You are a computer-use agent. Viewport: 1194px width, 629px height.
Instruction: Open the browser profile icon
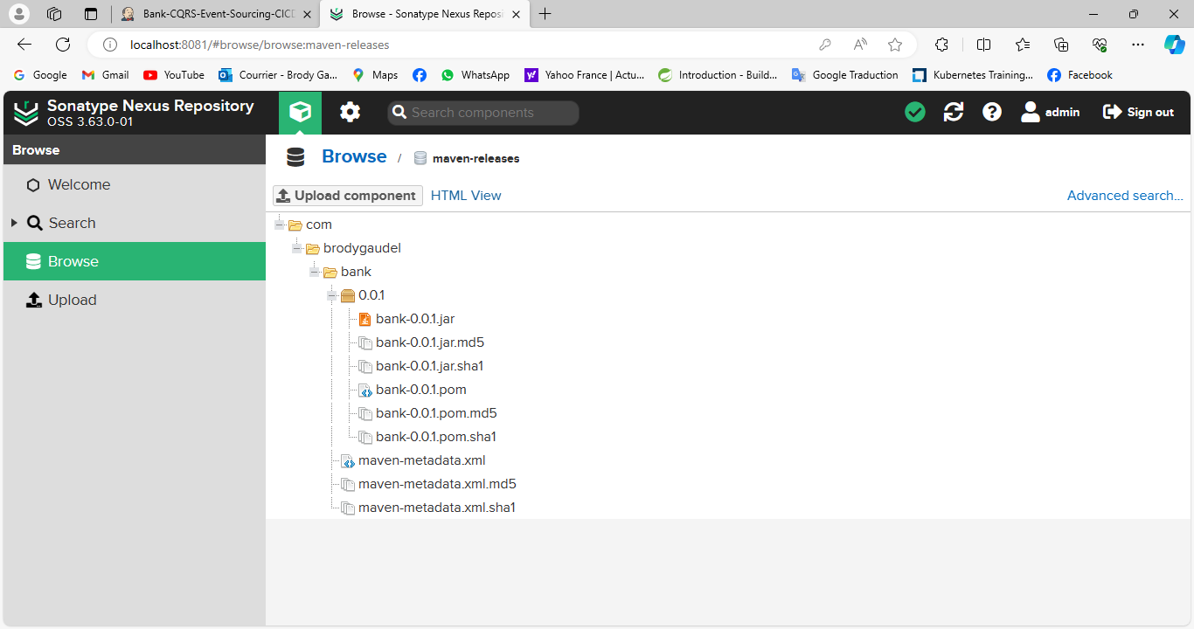click(18, 14)
